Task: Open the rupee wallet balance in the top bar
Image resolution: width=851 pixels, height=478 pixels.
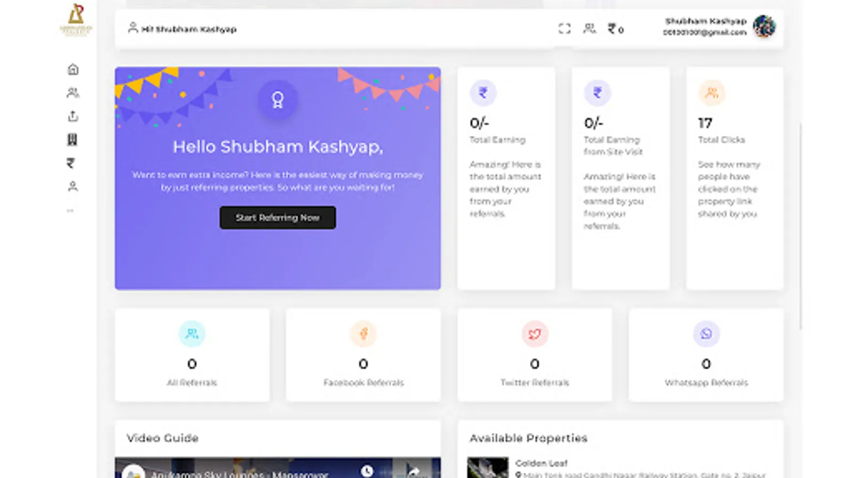Action: (x=616, y=29)
